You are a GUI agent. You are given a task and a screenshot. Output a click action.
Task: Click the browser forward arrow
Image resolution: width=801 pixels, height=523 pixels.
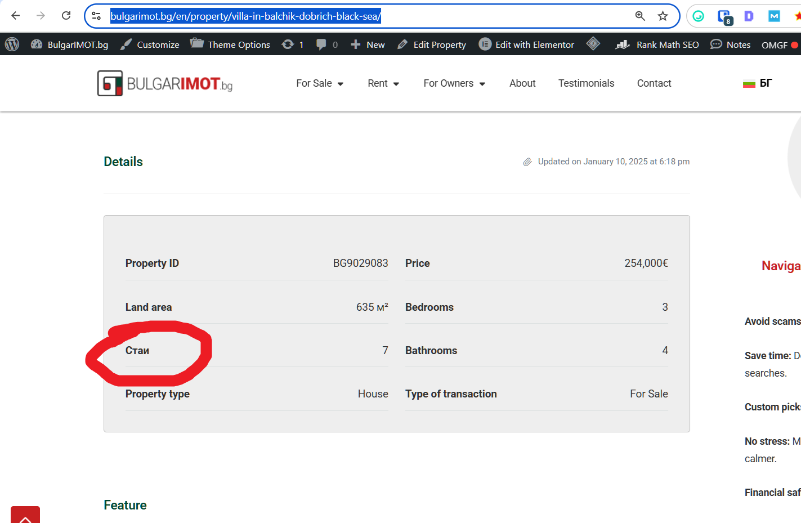coord(41,16)
